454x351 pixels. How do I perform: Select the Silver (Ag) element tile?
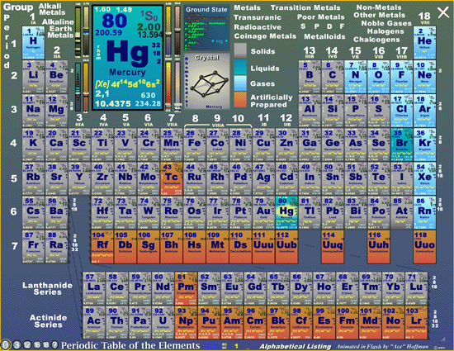(x=263, y=178)
